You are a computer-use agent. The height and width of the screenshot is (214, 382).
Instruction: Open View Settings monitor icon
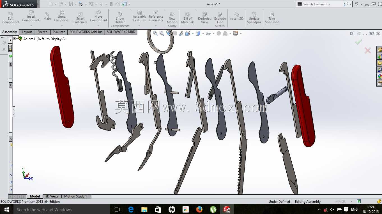tap(235, 33)
